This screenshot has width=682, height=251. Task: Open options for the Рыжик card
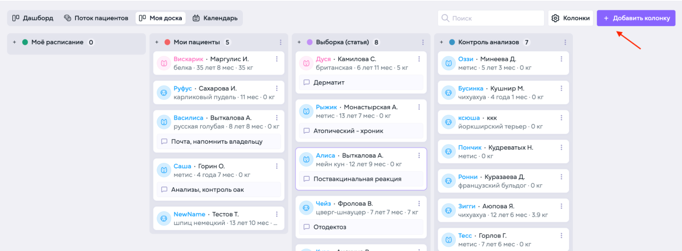tap(419, 107)
